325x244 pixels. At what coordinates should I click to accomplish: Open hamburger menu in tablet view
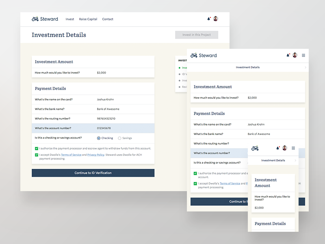tap(303, 55)
